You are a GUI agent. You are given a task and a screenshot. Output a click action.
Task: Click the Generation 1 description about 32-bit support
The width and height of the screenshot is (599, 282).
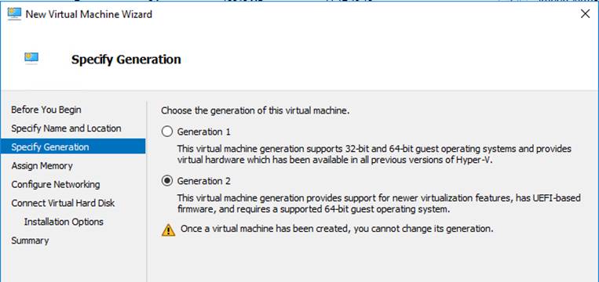[374, 154]
